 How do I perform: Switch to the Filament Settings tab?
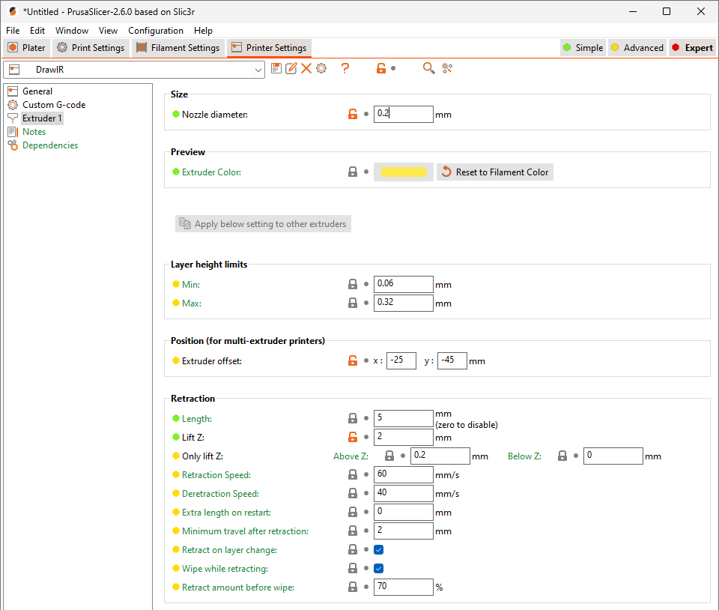(x=178, y=48)
